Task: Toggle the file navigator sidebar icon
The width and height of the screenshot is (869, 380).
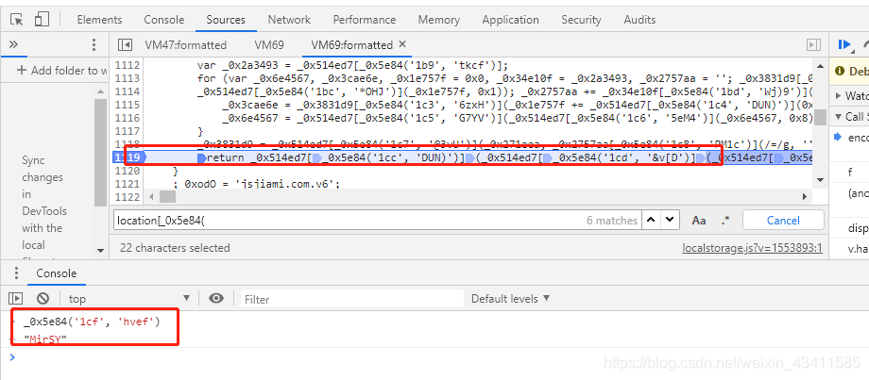Action: point(125,45)
